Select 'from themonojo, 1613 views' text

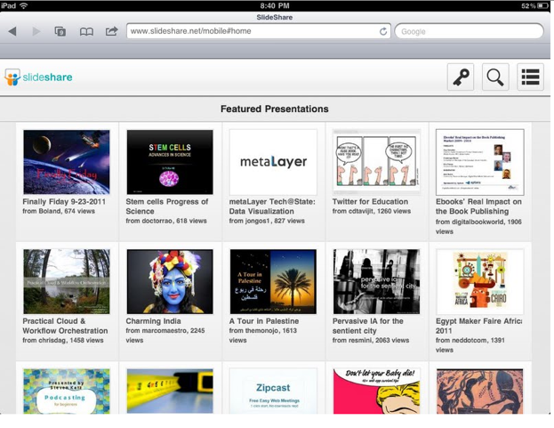click(x=263, y=335)
